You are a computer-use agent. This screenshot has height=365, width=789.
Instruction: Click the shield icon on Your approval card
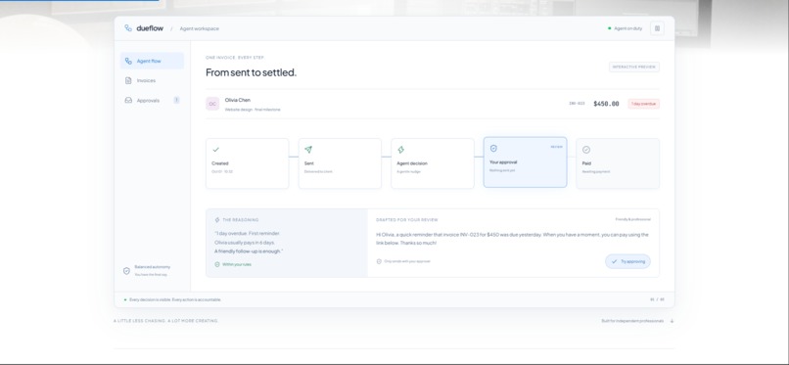point(493,149)
